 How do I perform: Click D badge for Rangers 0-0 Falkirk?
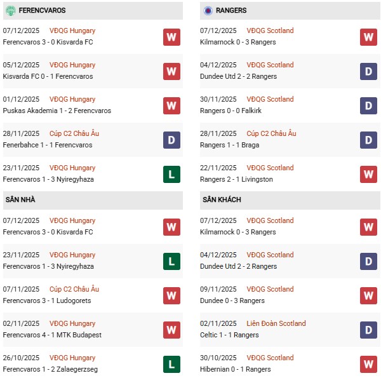(368, 105)
